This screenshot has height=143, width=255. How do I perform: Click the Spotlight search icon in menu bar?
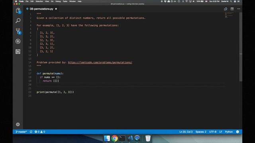coord(231,1)
